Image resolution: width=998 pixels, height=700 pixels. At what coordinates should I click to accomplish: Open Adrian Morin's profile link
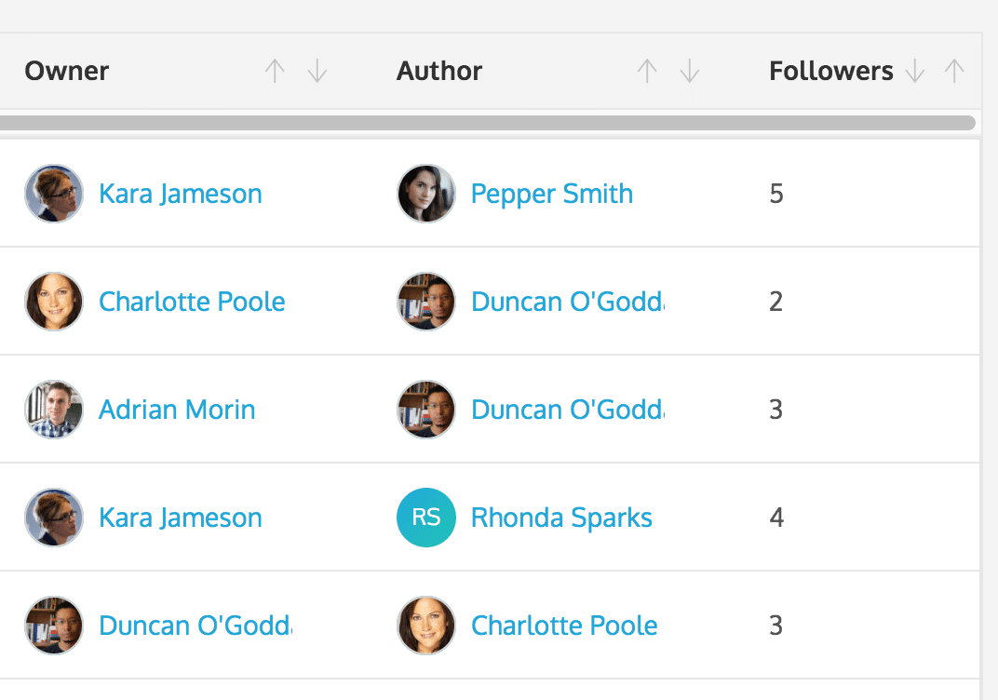point(177,411)
